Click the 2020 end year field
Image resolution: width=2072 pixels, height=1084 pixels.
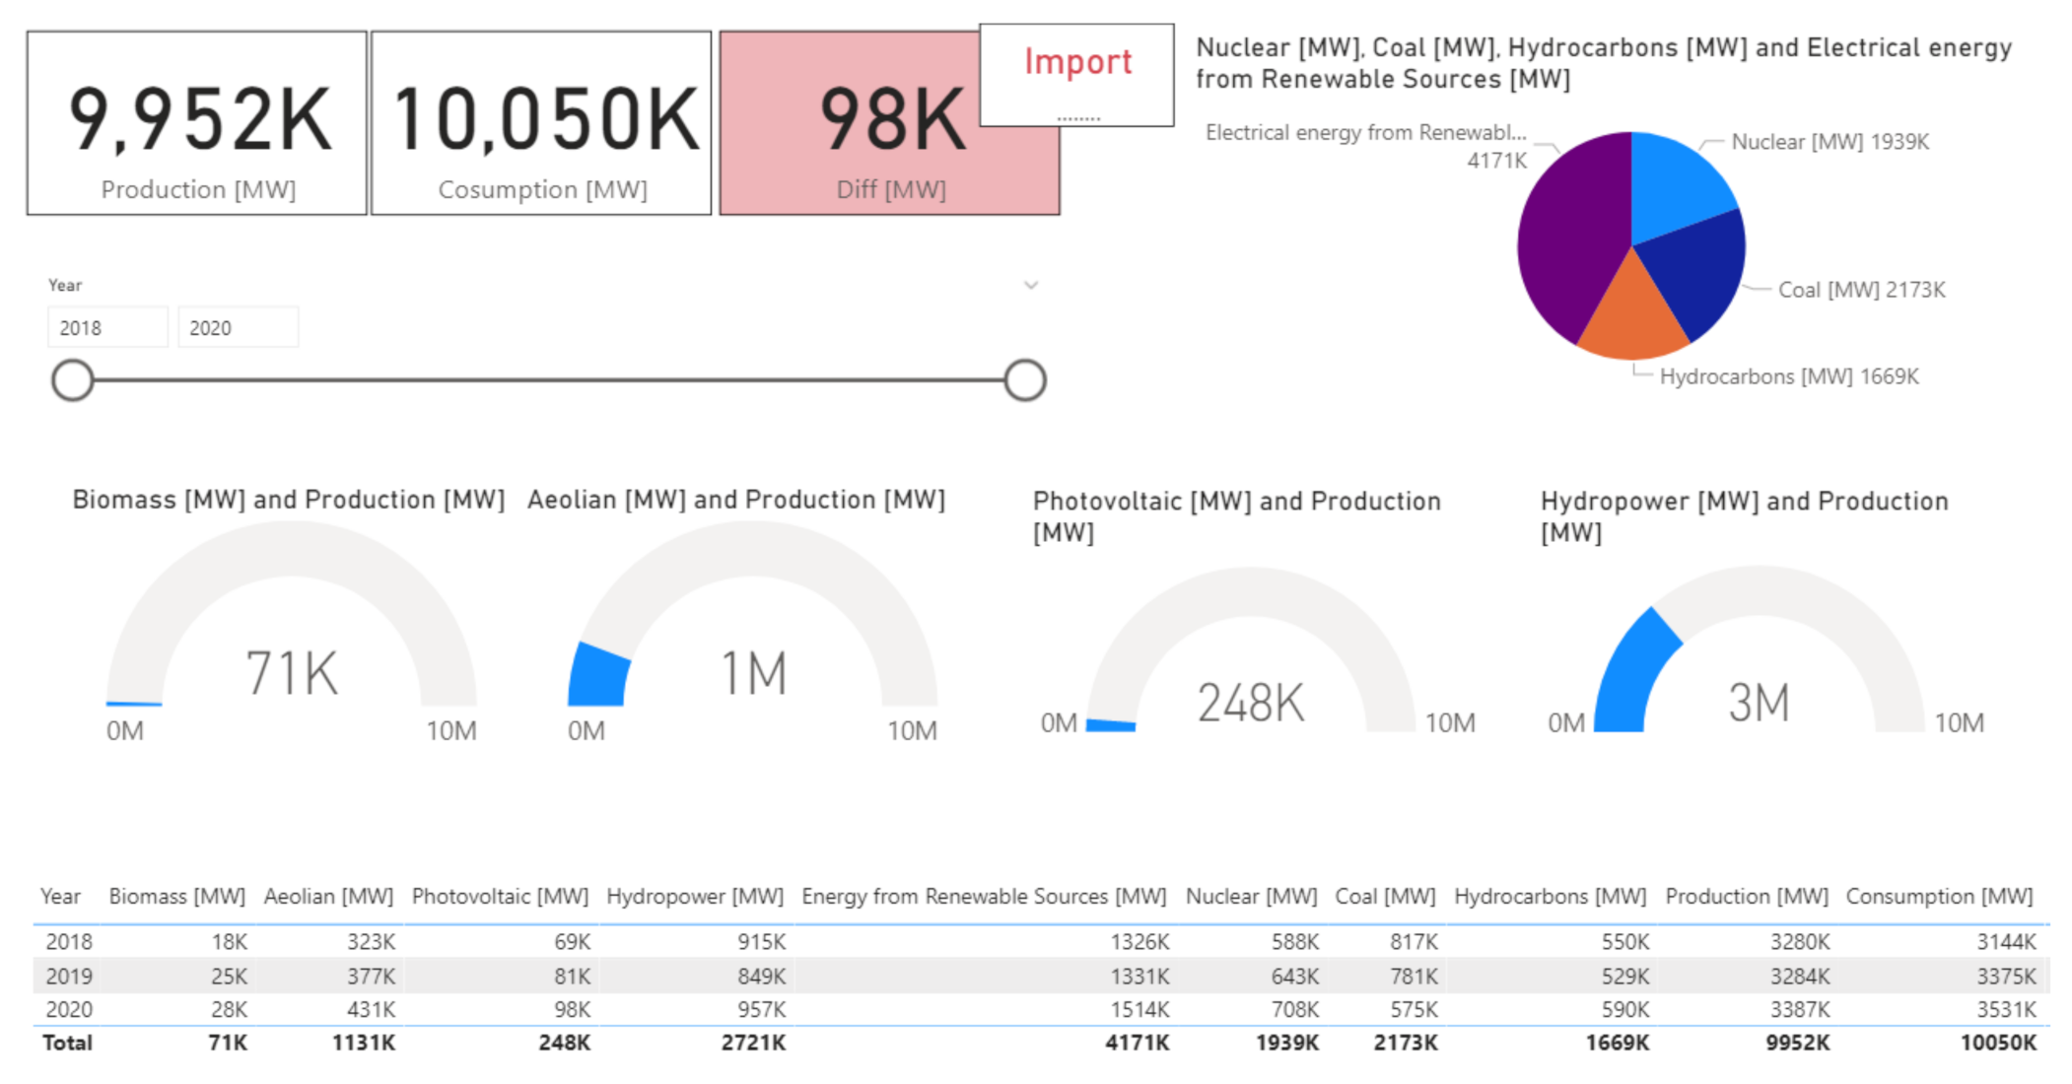(237, 328)
